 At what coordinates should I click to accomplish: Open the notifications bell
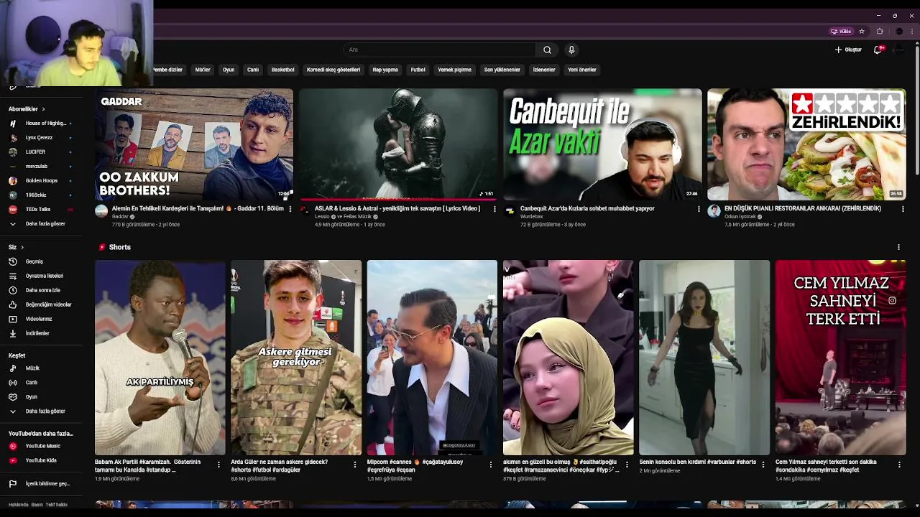(x=878, y=50)
